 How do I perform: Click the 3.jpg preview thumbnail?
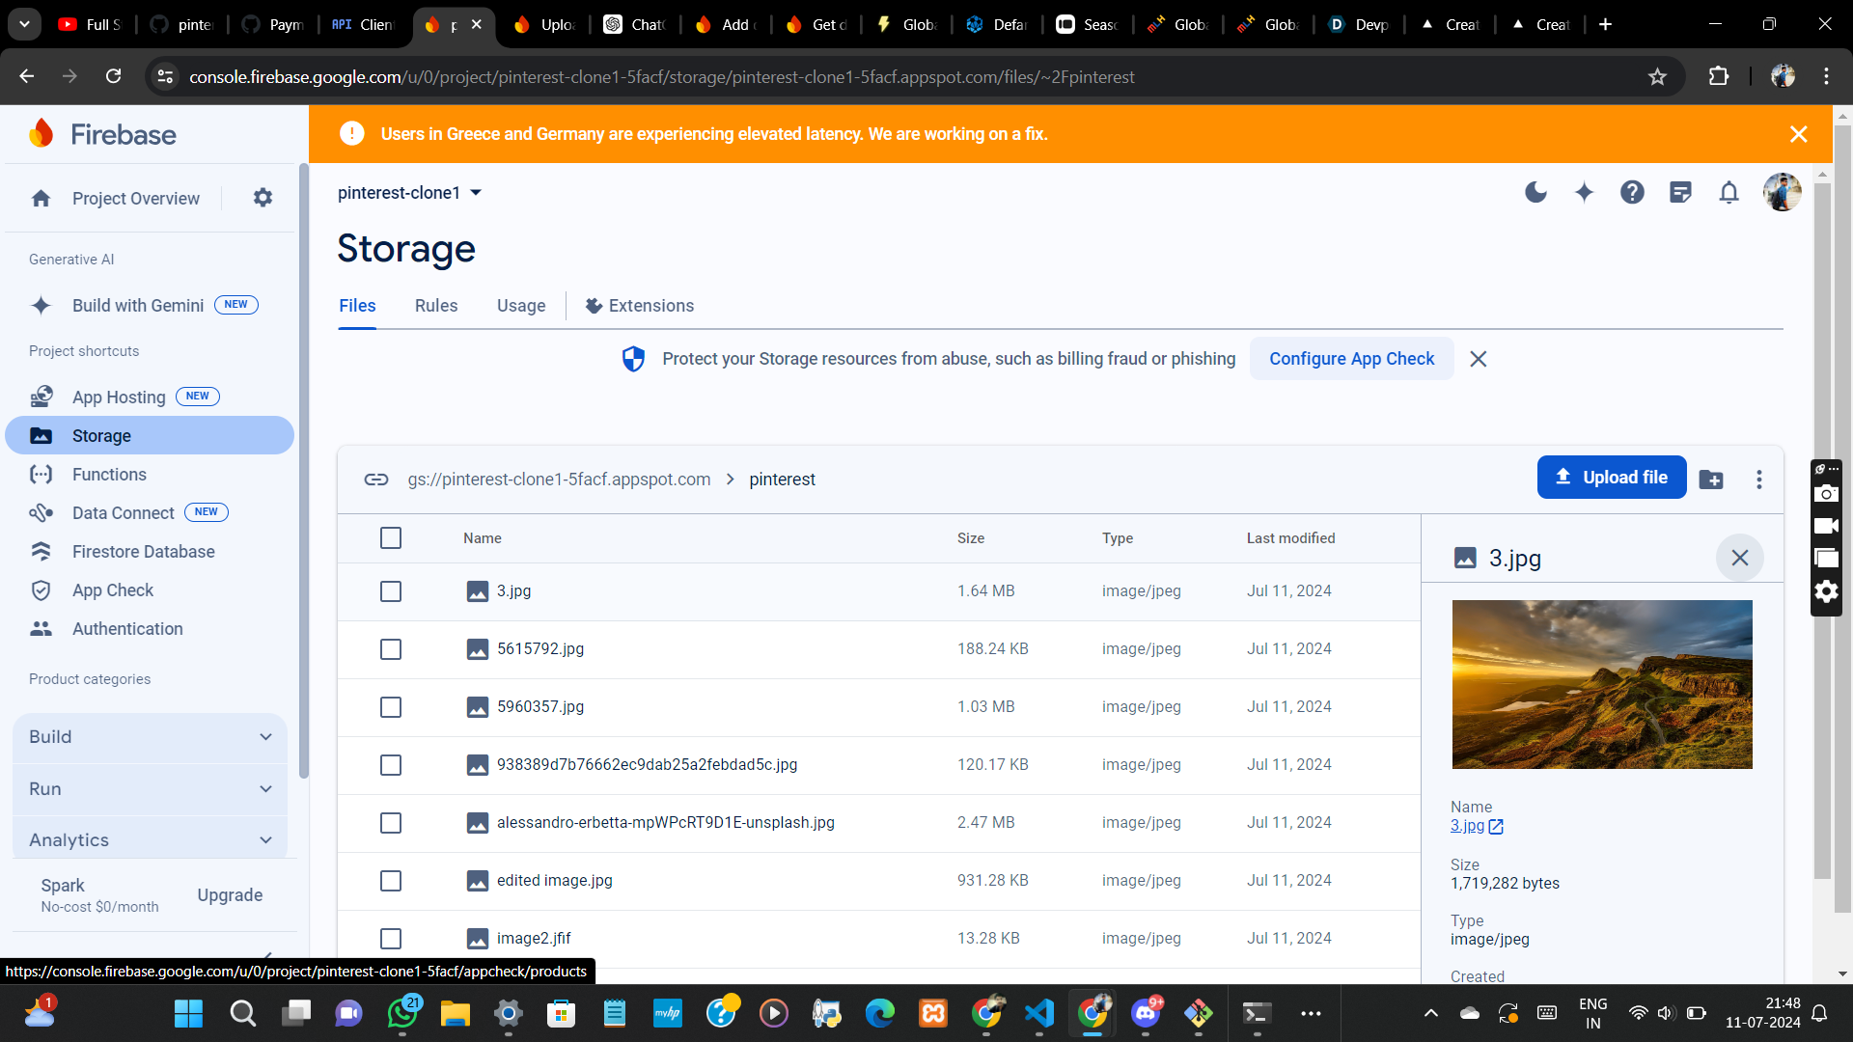pyautogui.click(x=1602, y=684)
